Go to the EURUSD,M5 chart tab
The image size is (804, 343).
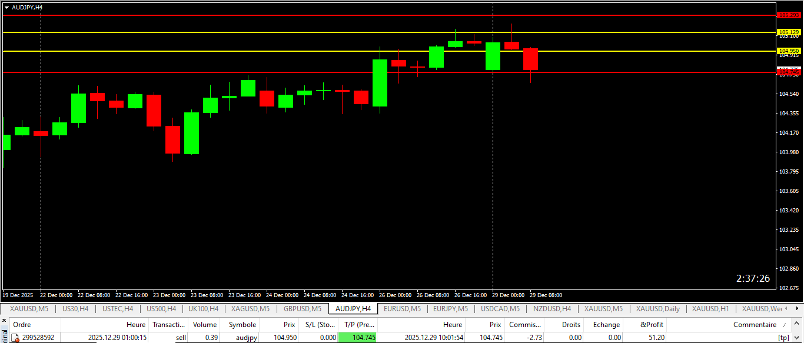pos(402,309)
